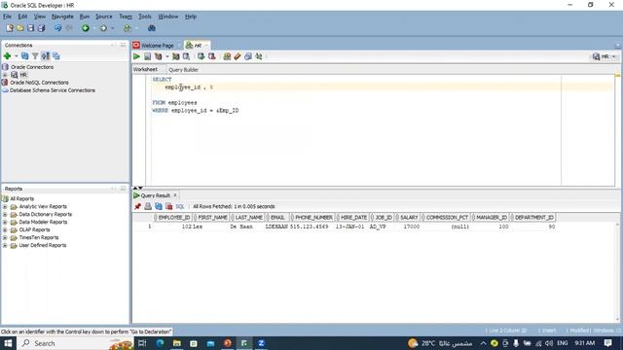Select Oracle NoSQL Connections tree item
The image size is (623, 350).
[x=39, y=83]
